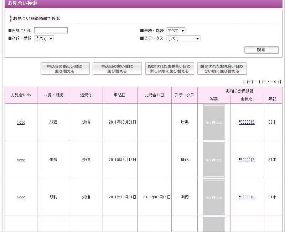Image resolution: width=285 pixels, height=232 pixels.
Task: Click the 検索 search button
Action: coord(261,50)
